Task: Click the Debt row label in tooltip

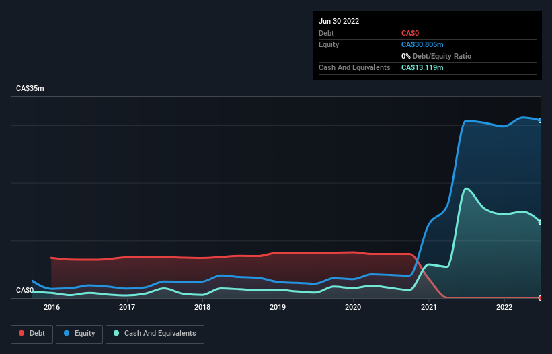Action: tap(326, 33)
